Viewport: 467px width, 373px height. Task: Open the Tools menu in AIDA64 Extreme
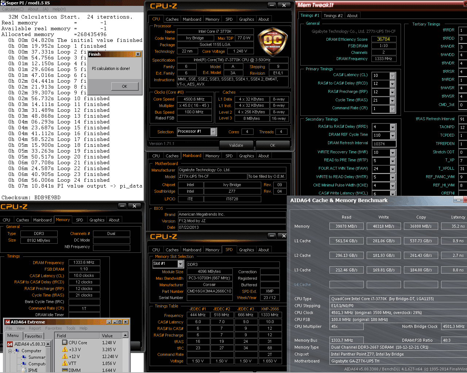coord(71,328)
